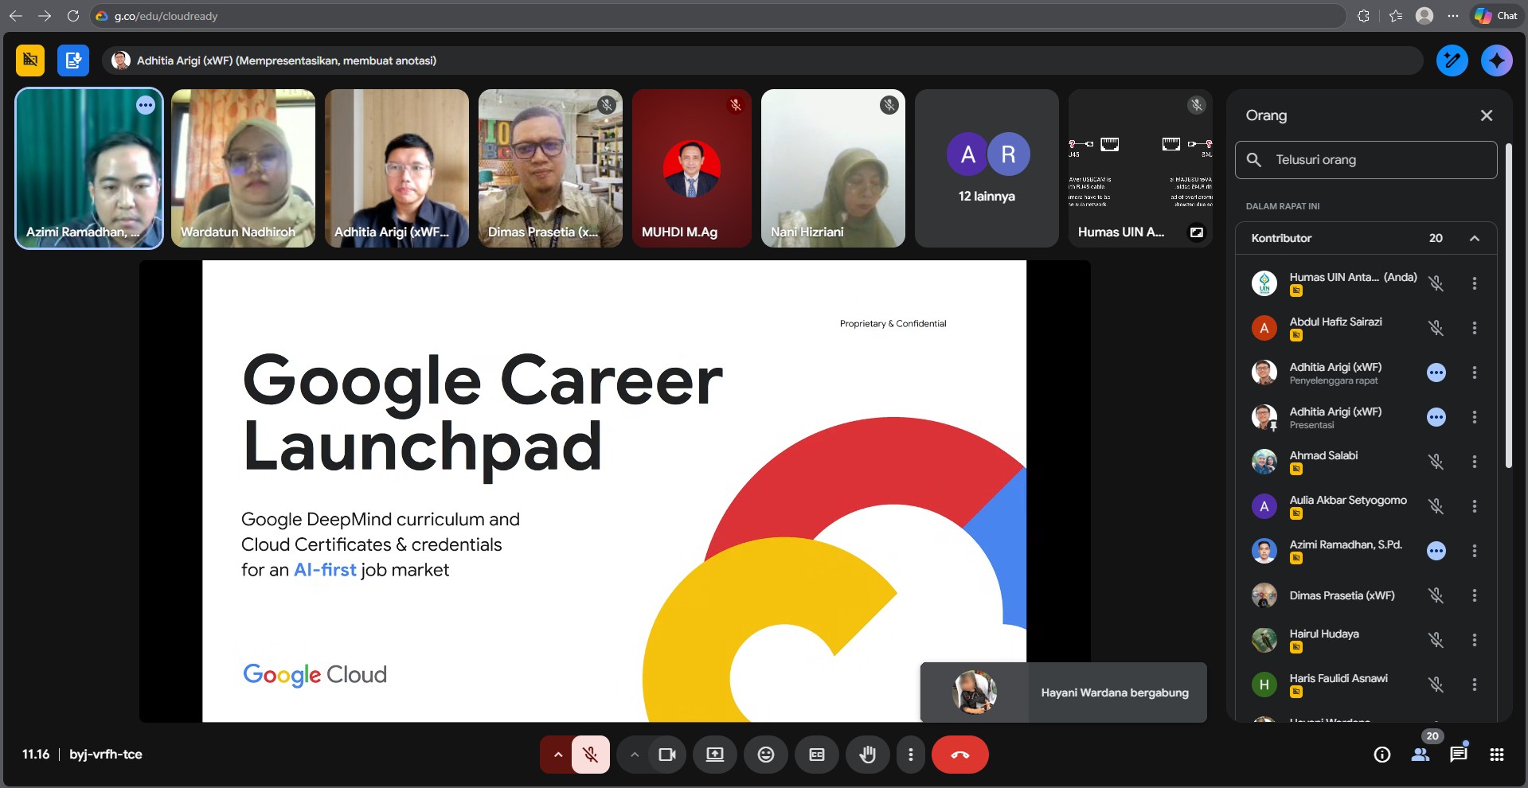Start presenting your screen
Image resolution: width=1528 pixels, height=788 pixels.
715,755
